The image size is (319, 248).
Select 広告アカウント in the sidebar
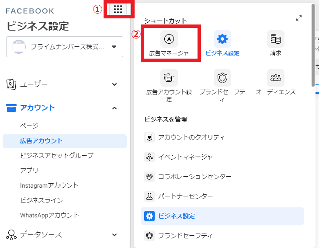[65, 141]
